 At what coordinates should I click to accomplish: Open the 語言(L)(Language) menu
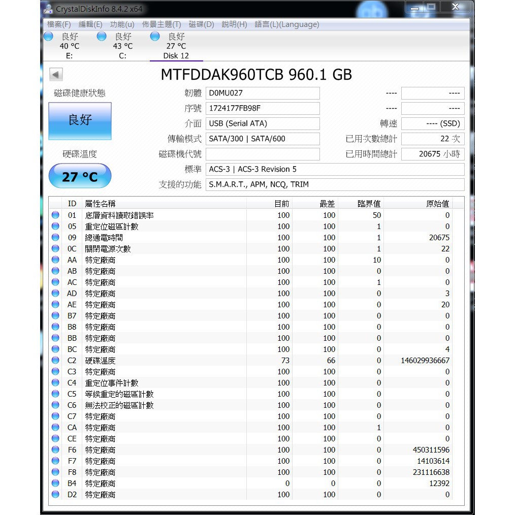coord(287,24)
